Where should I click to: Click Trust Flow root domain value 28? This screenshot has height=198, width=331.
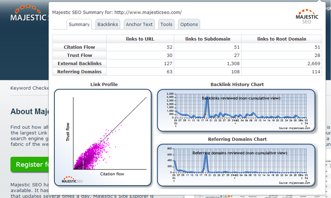point(317,56)
